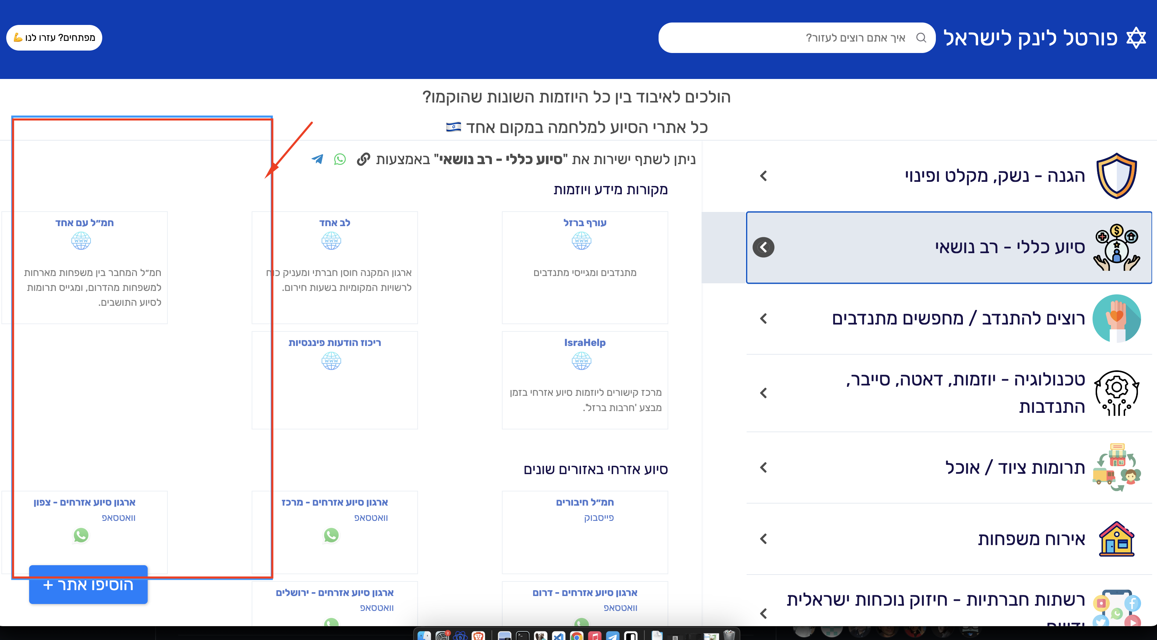Copy the share link using the link icon
The width and height of the screenshot is (1157, 640).
pos(364,159)
